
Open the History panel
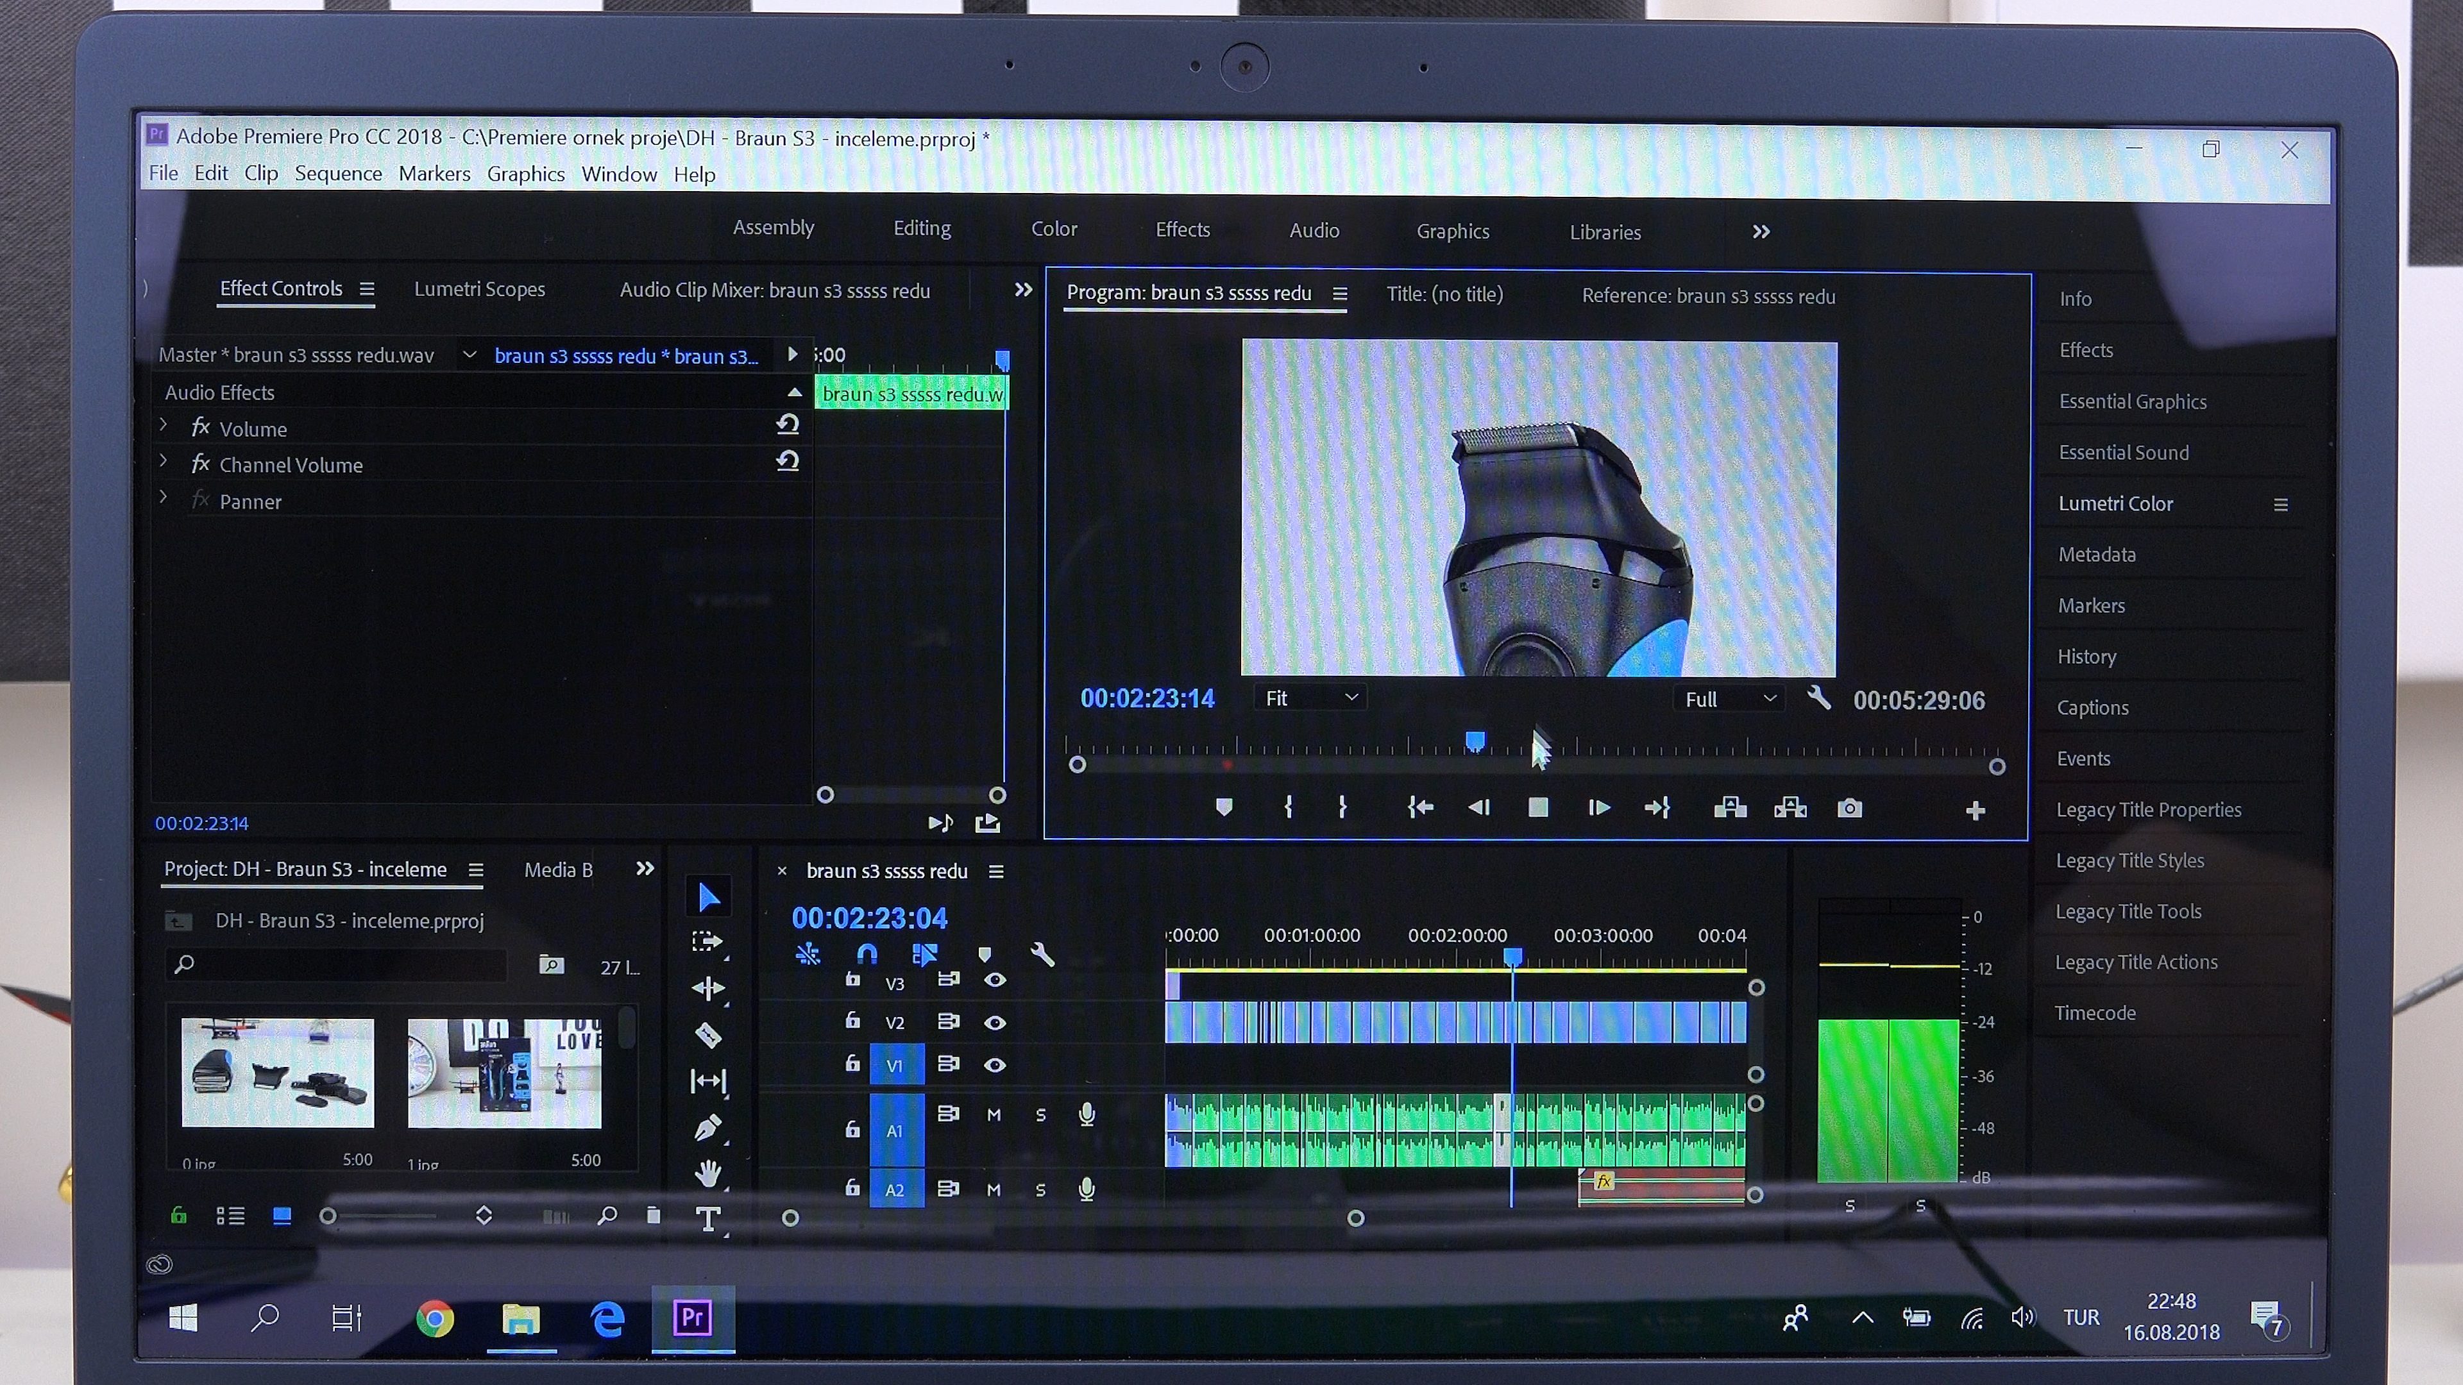click(x=2086, y=657)
